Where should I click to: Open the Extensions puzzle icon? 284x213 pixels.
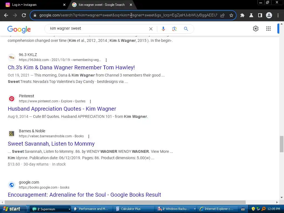pyautogui.click(x=242, y=15)
